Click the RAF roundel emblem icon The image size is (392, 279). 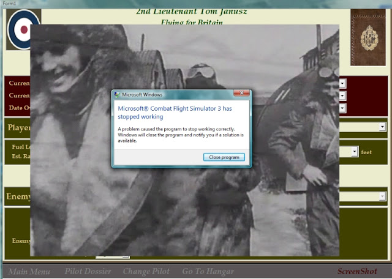coord(23,29)
